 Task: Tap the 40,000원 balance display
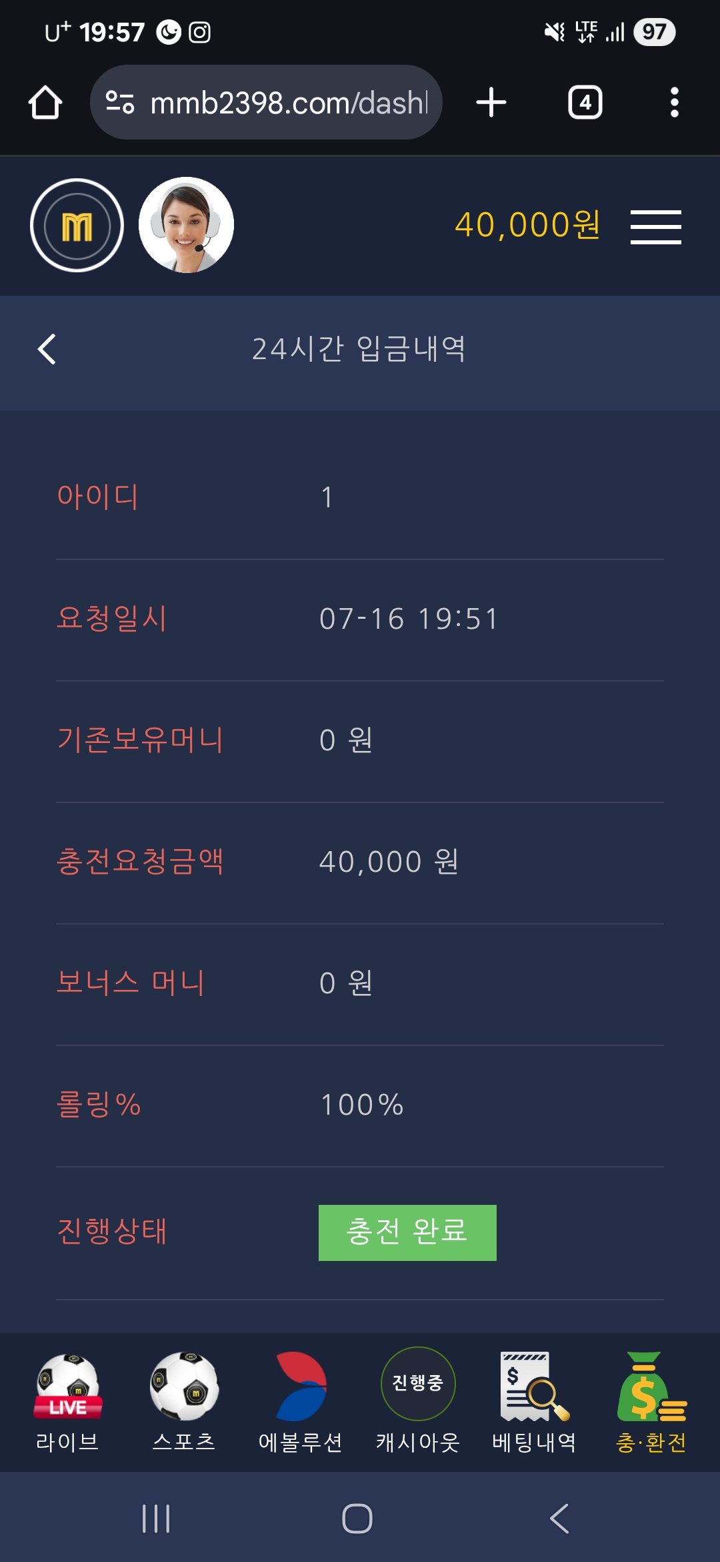527,225
